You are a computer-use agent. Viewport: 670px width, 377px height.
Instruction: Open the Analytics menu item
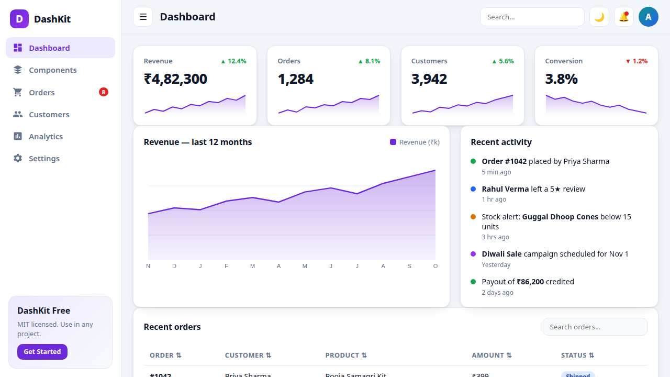(x=60, y=136)
